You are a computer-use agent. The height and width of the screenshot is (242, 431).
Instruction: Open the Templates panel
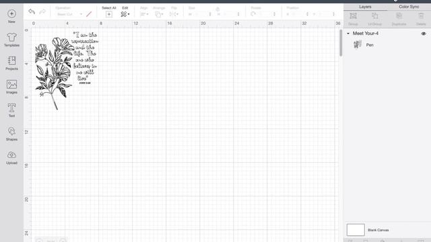point(11,40)
